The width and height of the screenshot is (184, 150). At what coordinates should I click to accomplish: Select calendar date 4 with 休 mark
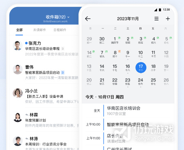[x=153, y=40]
